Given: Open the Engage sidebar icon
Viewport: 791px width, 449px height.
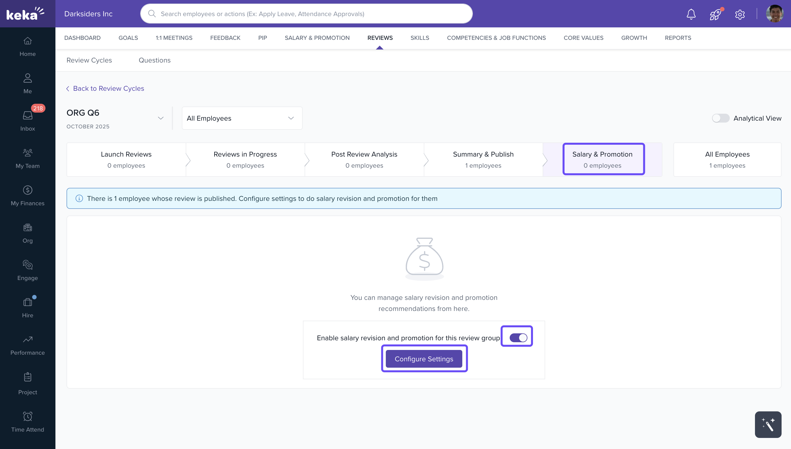Looking at the screenshot, I should click(x=27, y=270).
